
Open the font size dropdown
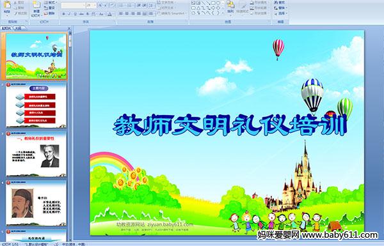click(x=91, y=5)
